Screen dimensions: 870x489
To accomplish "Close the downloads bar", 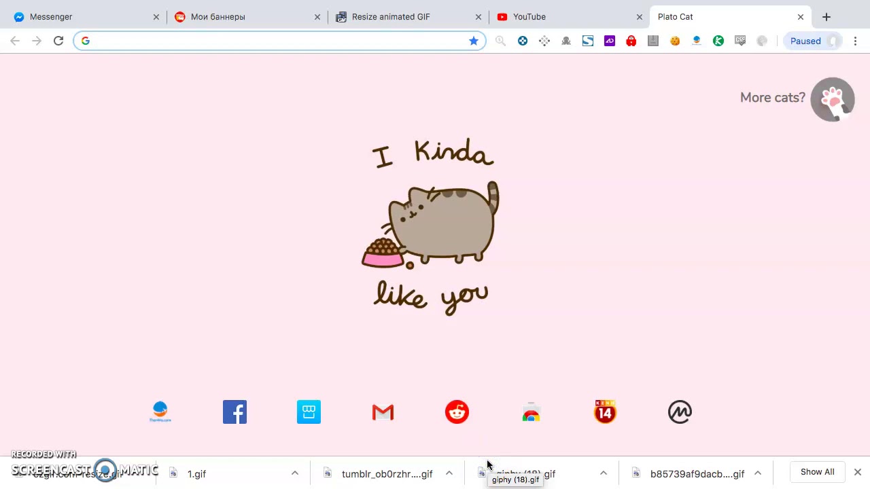I will pos(858,472).
